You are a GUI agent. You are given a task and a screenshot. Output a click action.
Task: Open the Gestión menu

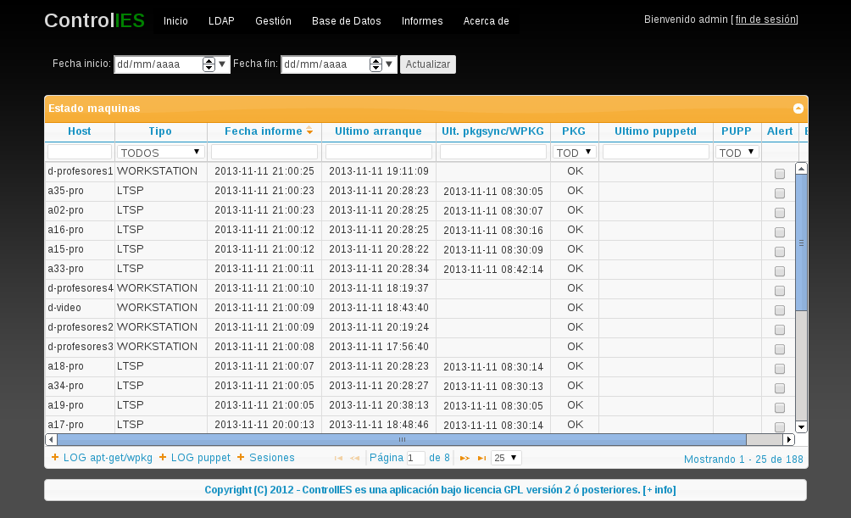[273, 21]
